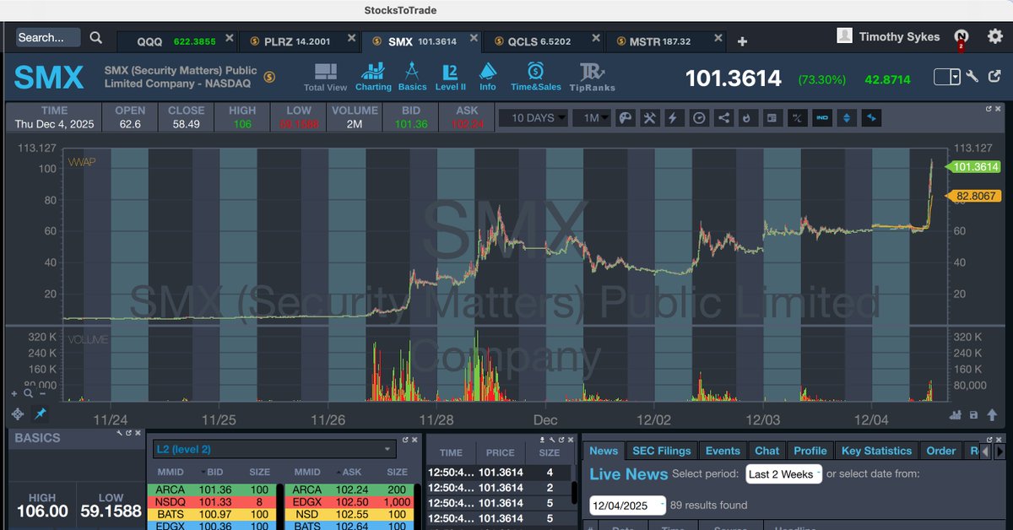Open chart tools wrench-and-screwdriver icon
The width and height of the screenshot is (1013, 530).
tap(650, 118)
